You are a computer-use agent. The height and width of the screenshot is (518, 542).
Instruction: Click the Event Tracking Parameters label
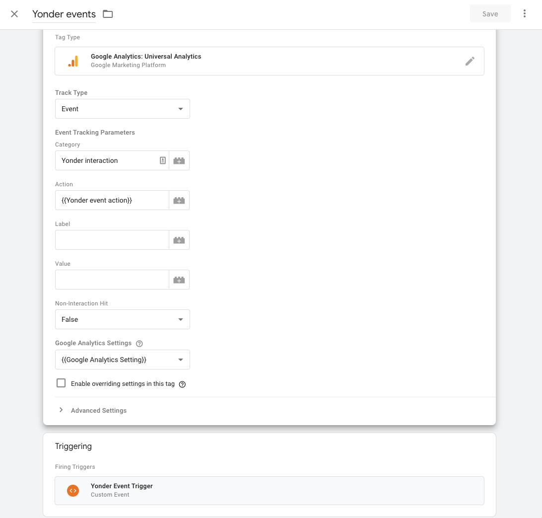pos(95,133)
